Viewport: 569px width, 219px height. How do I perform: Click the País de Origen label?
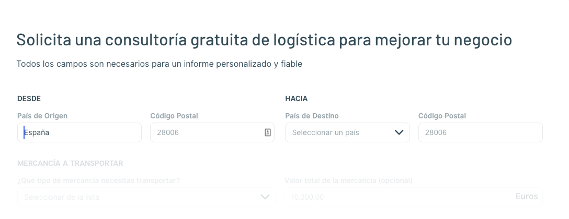[x=42, y=116]
